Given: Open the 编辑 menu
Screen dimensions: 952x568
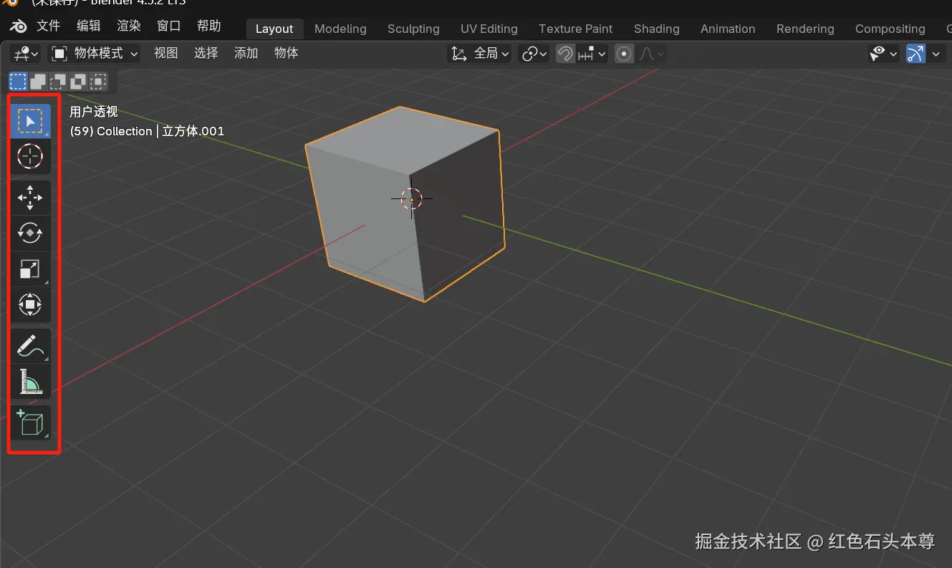Looking at the screenshot, I should click(89, 27).
